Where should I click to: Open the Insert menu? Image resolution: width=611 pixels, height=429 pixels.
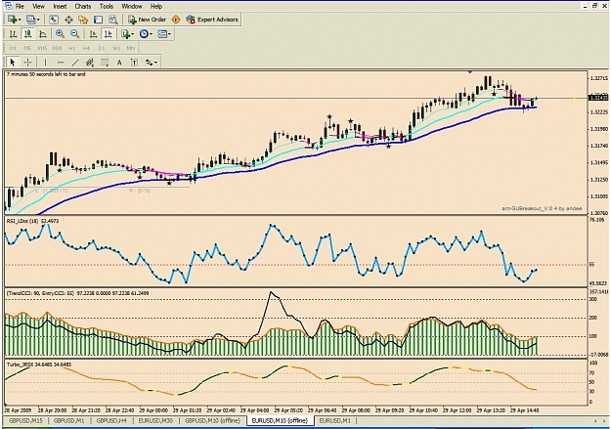tap(60, 6)
